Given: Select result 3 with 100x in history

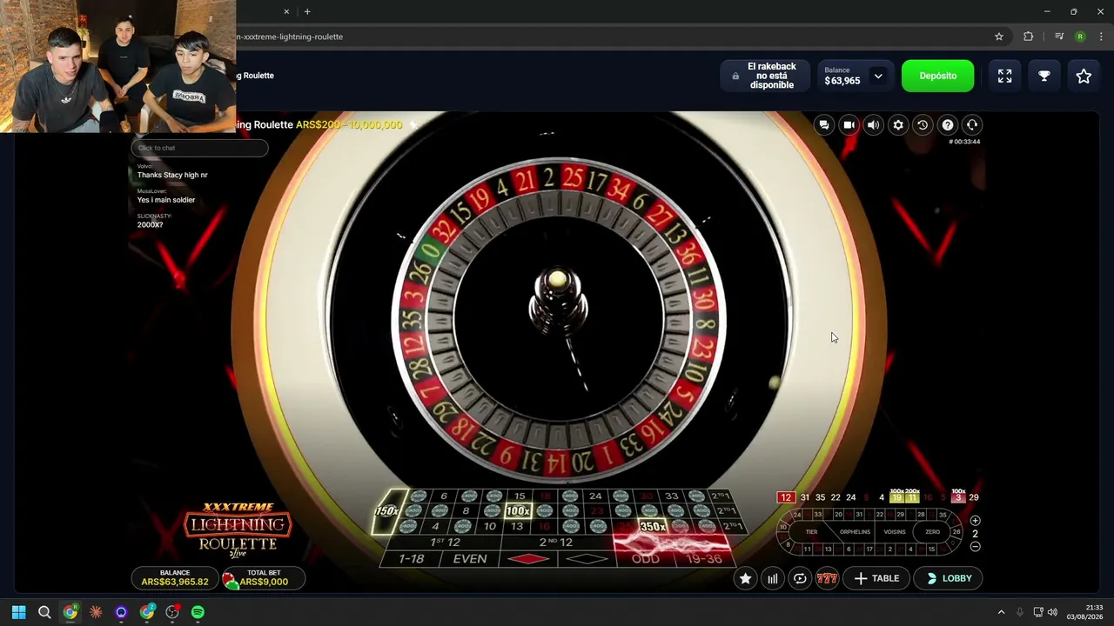Looking at the screenshot, I should tap(958, 496).
